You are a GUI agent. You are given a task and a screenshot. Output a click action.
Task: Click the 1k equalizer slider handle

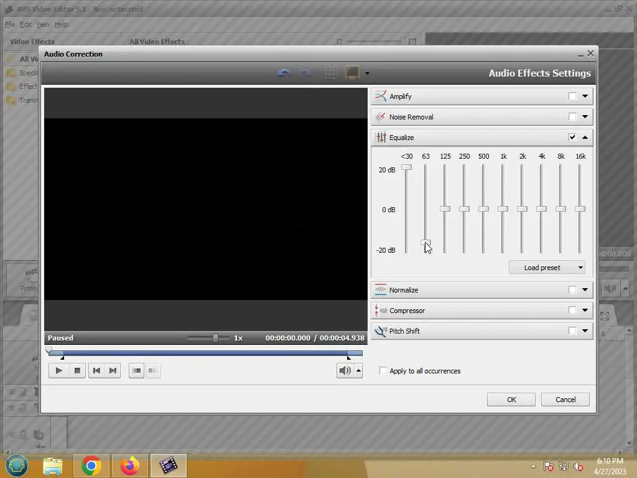(503, 209)
